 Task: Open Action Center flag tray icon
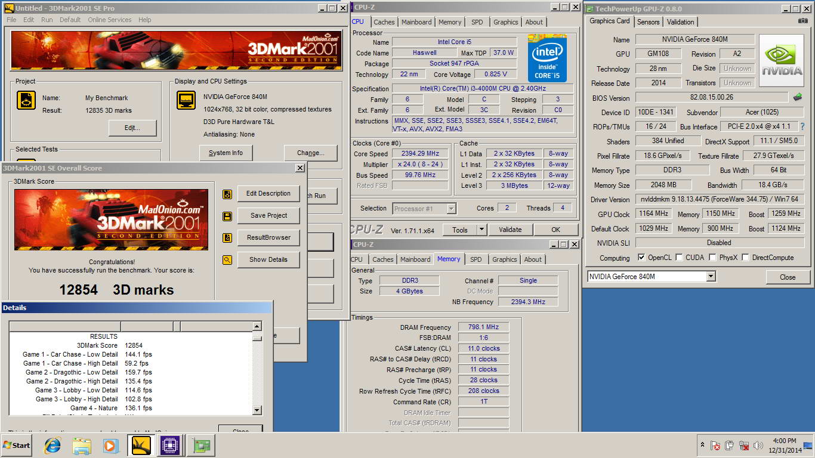click(x=715, y=445)
